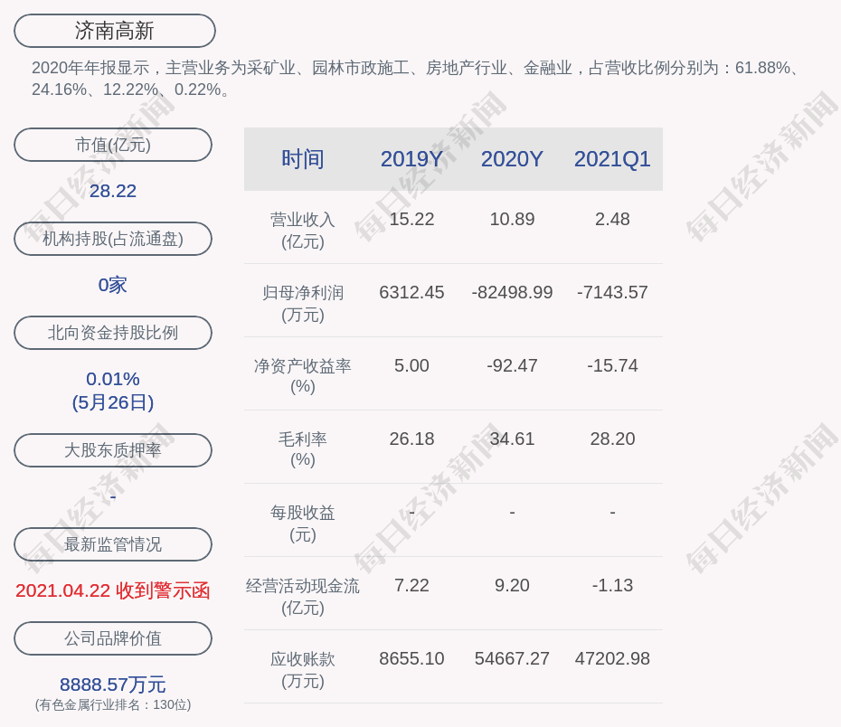841x727 pixels.
Task: Click the 济南高新 company name pill
Action: [115, 31]
